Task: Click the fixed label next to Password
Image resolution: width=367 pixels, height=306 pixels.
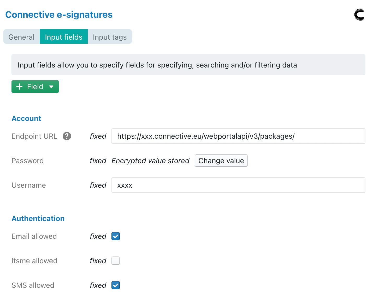Action: (98, 161)
